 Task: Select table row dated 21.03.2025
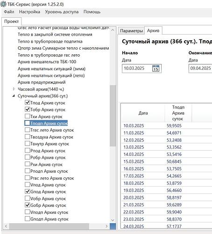pos(167,205)
